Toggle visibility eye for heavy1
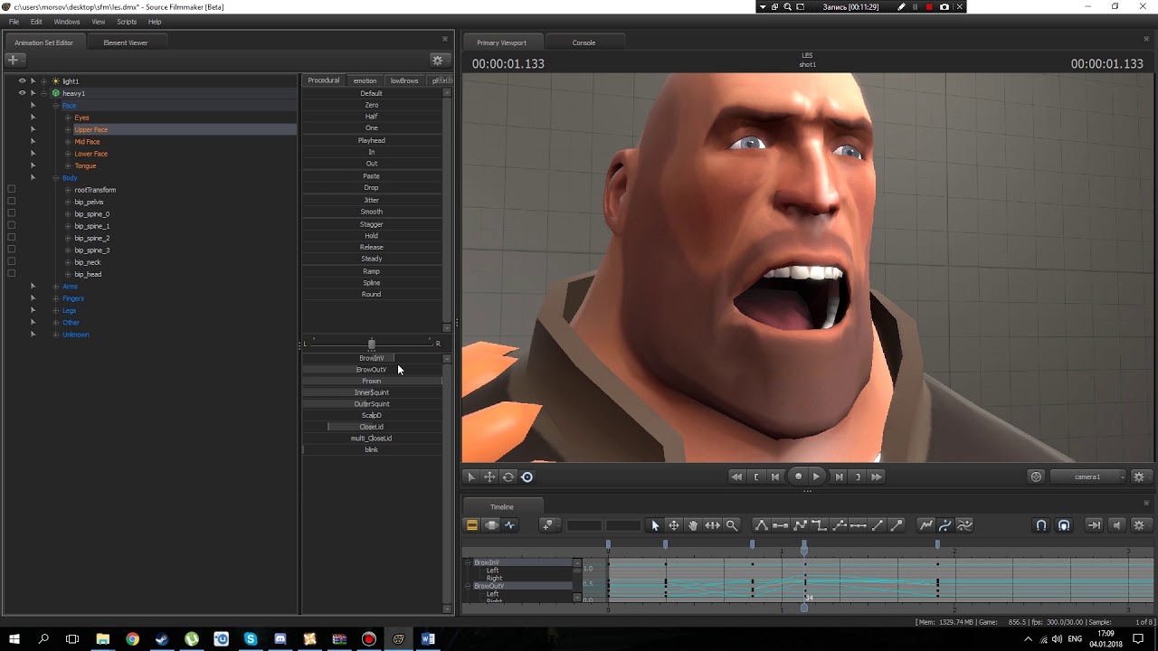Viewport: 1158px width, 651px height. [x=22, y=93]
